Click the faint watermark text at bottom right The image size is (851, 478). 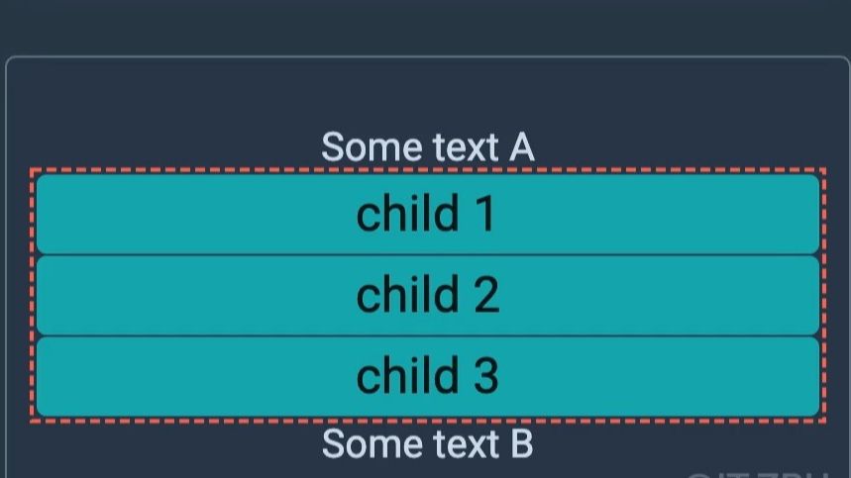758,475
